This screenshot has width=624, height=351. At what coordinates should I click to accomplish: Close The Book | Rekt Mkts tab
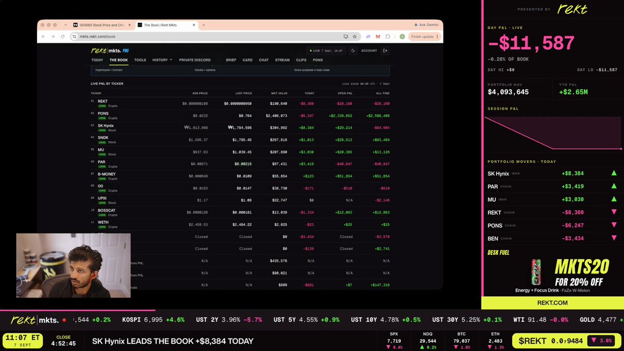pyautogui.click(x=194, y=25)
